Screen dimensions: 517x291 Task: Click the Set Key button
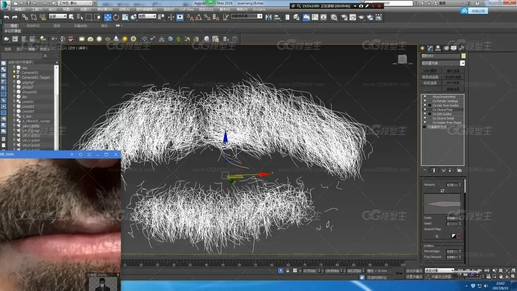pyautogui.click(x=414, y=277)
